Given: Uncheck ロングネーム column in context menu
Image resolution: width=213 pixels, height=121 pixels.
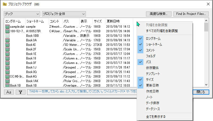Looking at the screenshot, I should coord(165,39).
